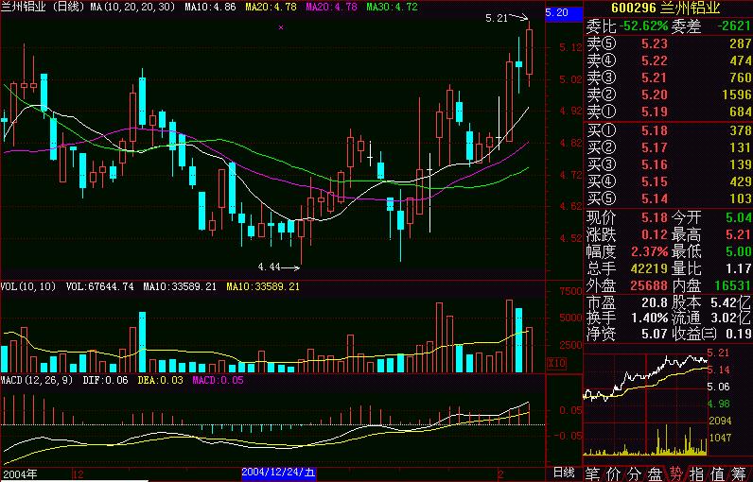
Task: Select the MACD(12,26,9) indicator label
Action: (x=38, y=380)
